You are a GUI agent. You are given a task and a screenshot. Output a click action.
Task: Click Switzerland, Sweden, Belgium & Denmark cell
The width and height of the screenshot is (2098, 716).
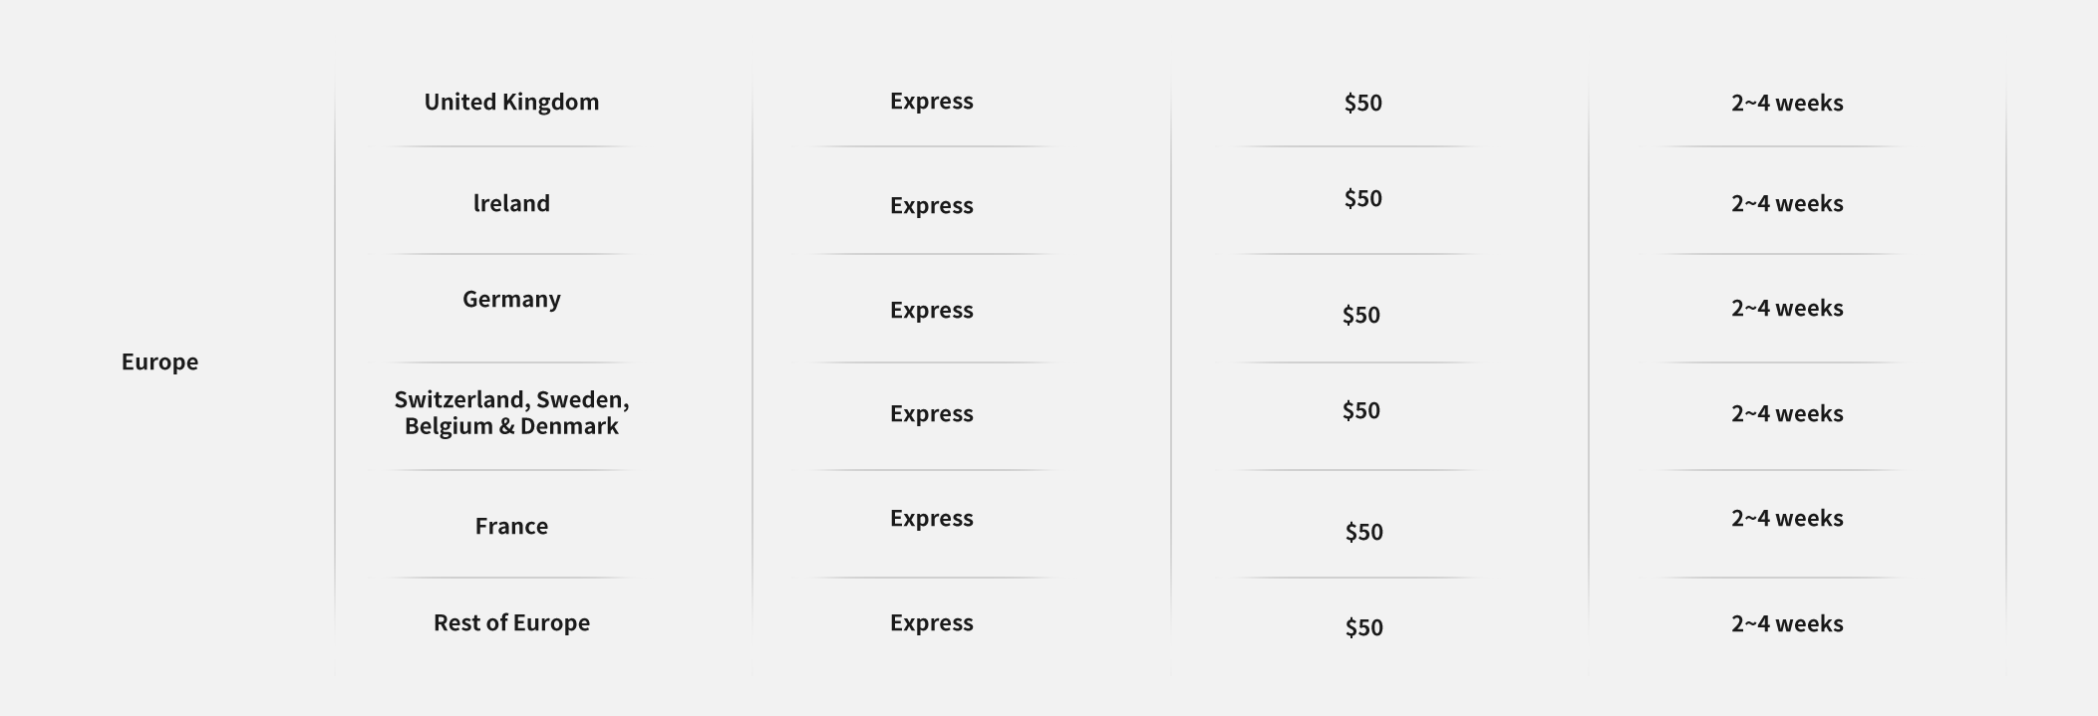pos(511,412)
